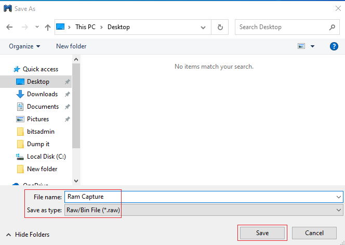The width and height of the screenshot is (345, 245).
Task: Click New folder in the toolbar
Action: (x=71, y=46)
